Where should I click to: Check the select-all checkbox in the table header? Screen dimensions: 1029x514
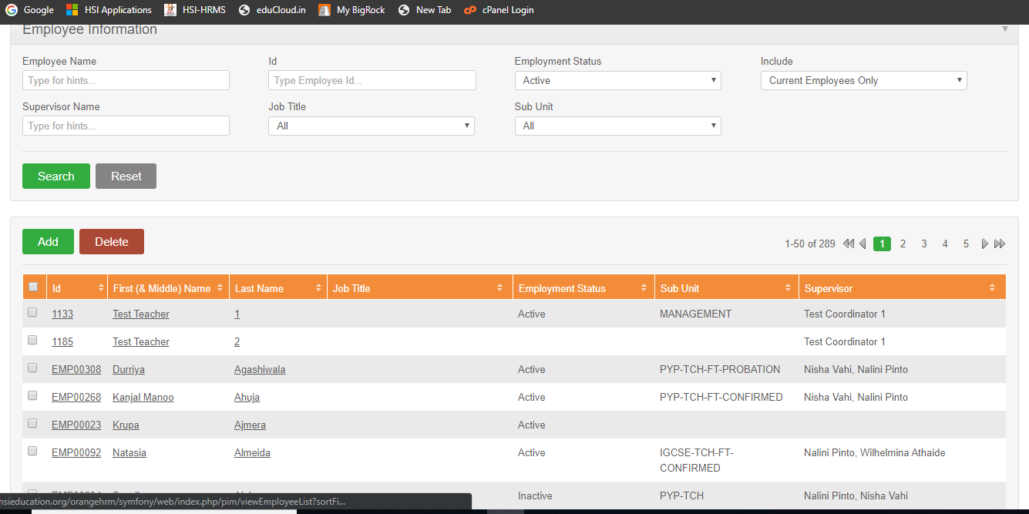click(34, 284)
